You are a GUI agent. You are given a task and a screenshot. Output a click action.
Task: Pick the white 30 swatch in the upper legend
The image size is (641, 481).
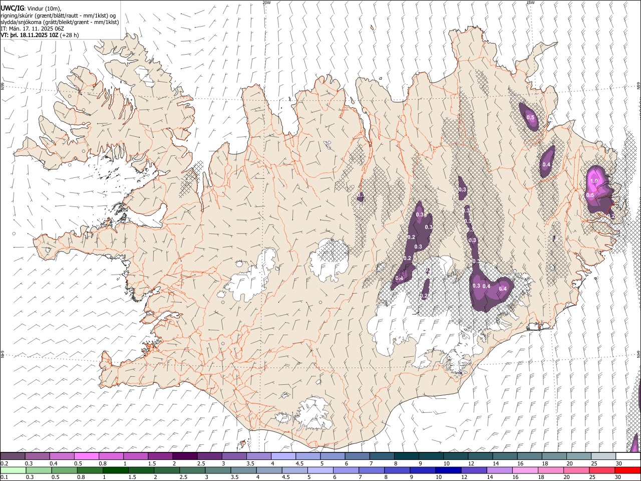click(628, 456)
